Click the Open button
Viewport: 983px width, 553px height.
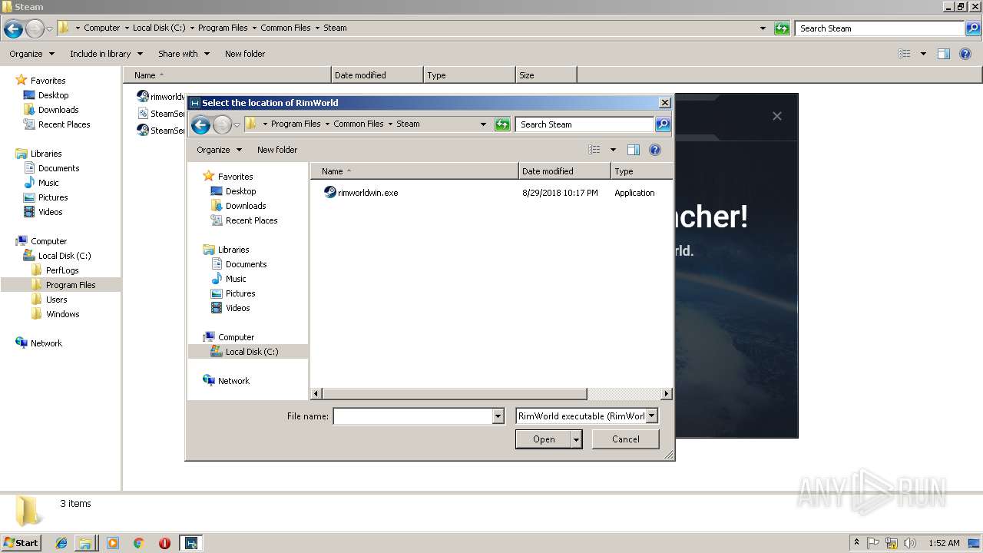pos(544,439)
